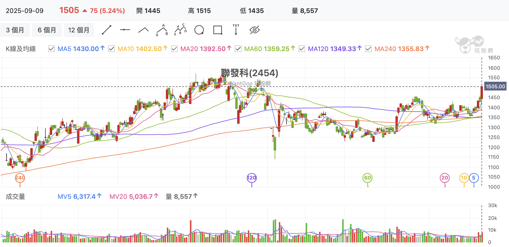Click the 1505.00 current price tag on axis

pos(495,87)
